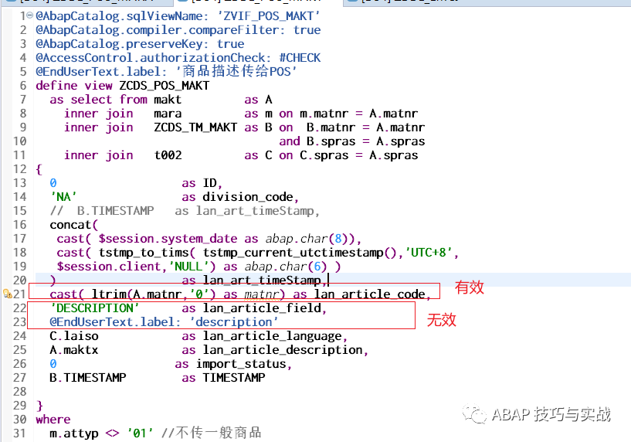This screenshot has width=631, height=442.
Task: Click the A.maktx field
Action: point(74,350)
